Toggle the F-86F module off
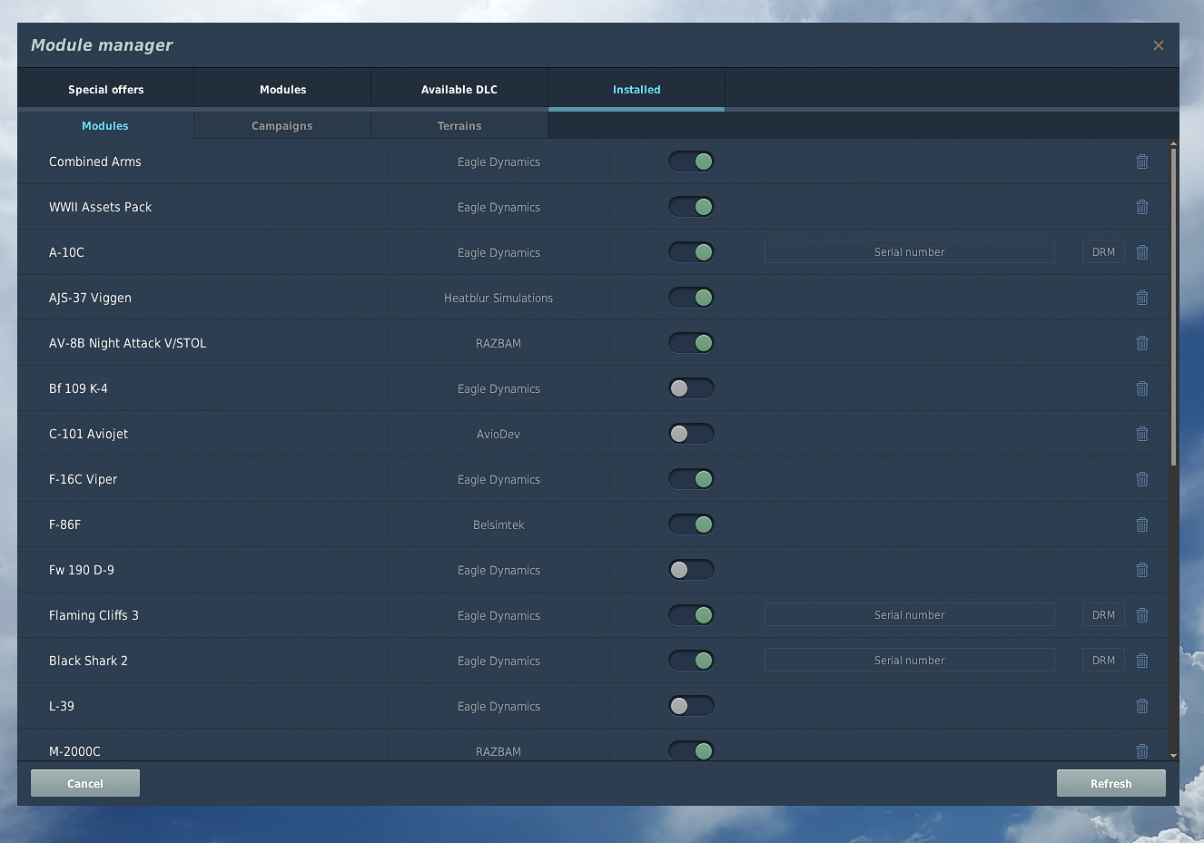This screenshot has width=1204, height=843. click(x=691, y=524)
